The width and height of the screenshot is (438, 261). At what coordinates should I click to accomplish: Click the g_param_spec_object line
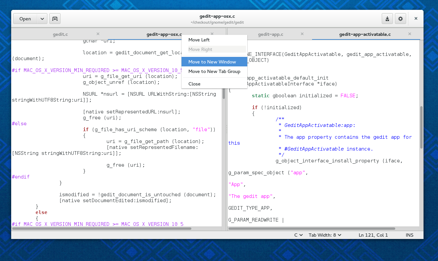(268, 173)
